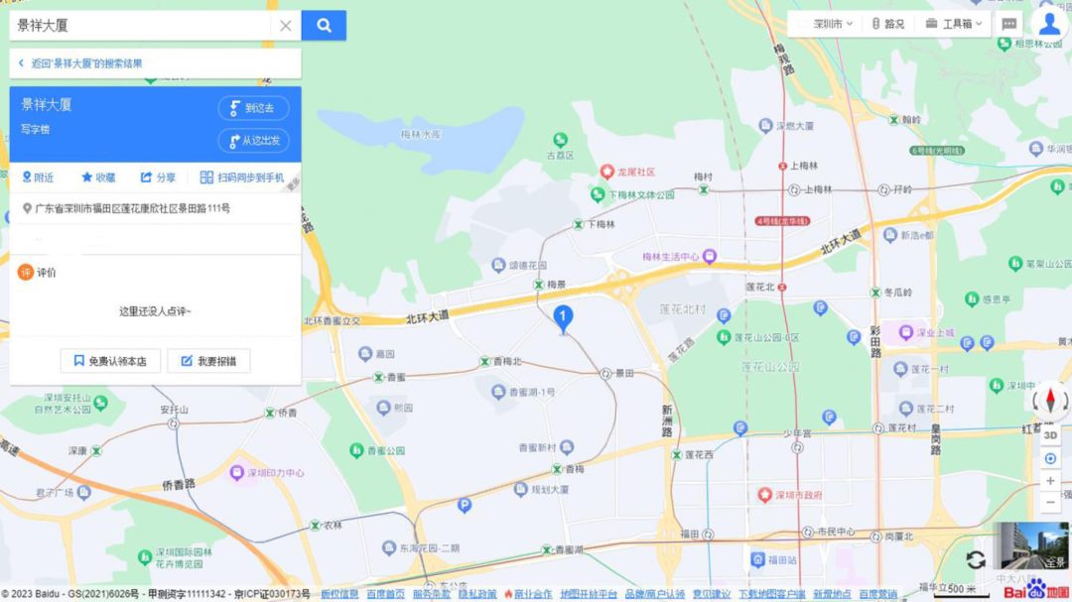Open the user profile avatar icon

pos(1049,23)
